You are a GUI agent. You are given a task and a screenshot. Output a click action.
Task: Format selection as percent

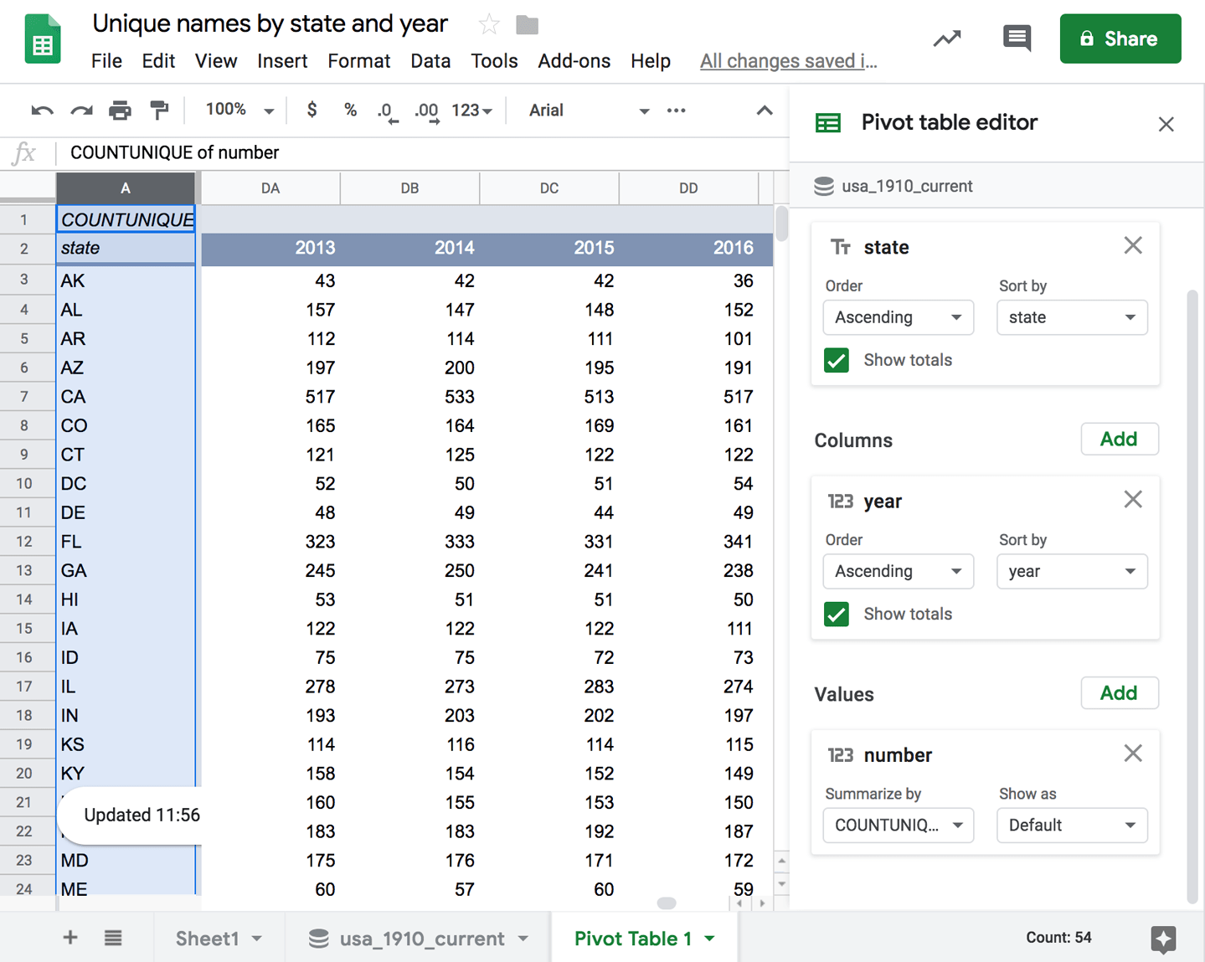[350, 110]
